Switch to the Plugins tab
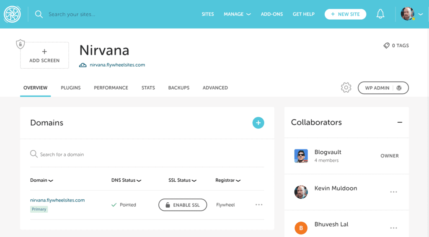The height and width of the screenshot is (237, 429). [x=70, y=88]
